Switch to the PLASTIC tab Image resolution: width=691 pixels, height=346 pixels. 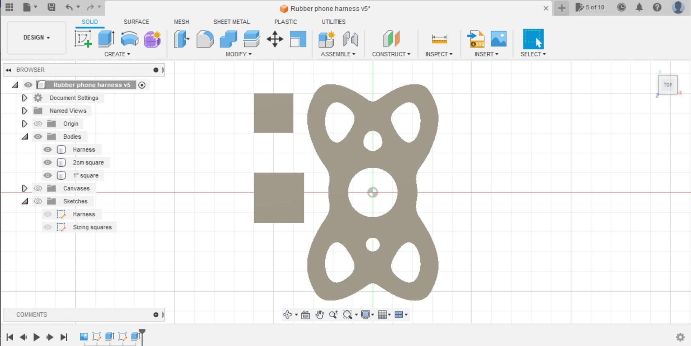285,22
